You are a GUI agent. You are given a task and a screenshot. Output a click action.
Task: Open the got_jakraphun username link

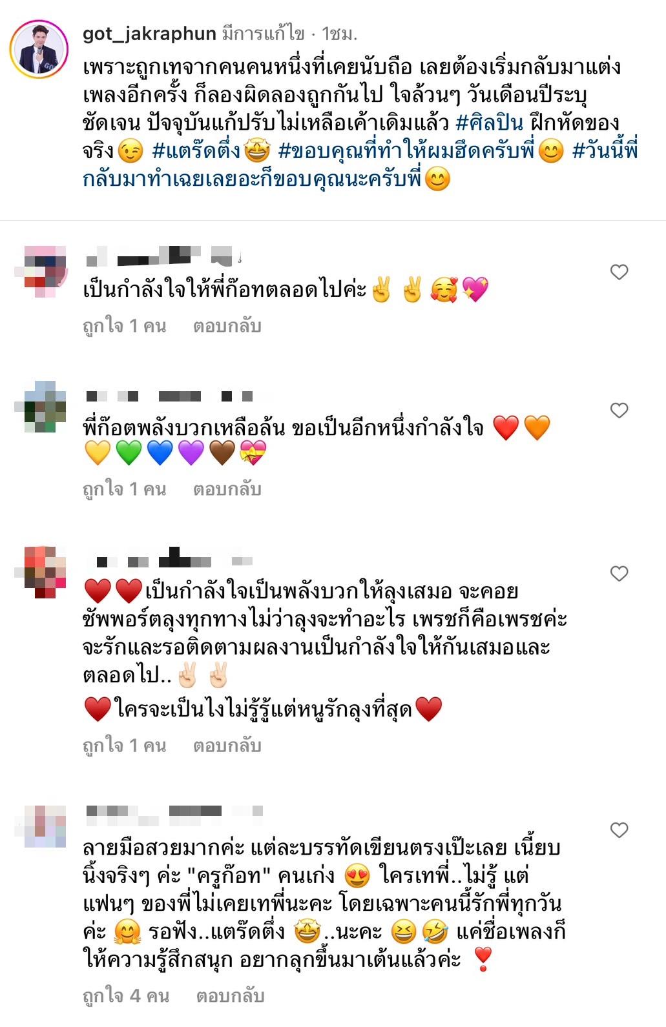[x=149, y=34]
